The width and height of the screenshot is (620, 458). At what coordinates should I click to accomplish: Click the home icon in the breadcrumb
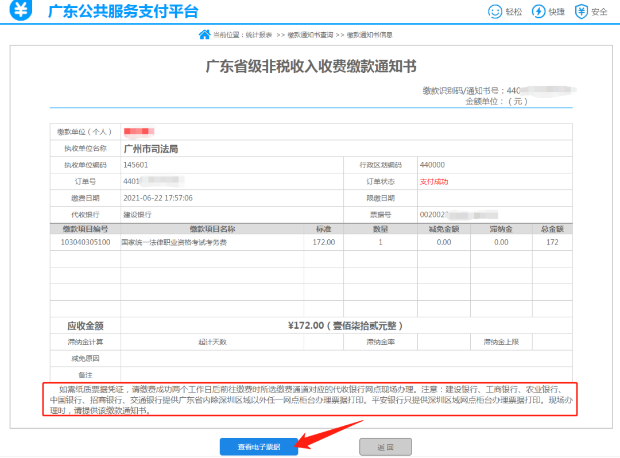pos(204,35)
